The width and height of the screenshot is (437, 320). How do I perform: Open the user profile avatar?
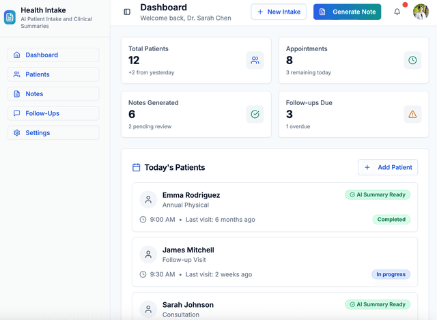click(421, 12)
